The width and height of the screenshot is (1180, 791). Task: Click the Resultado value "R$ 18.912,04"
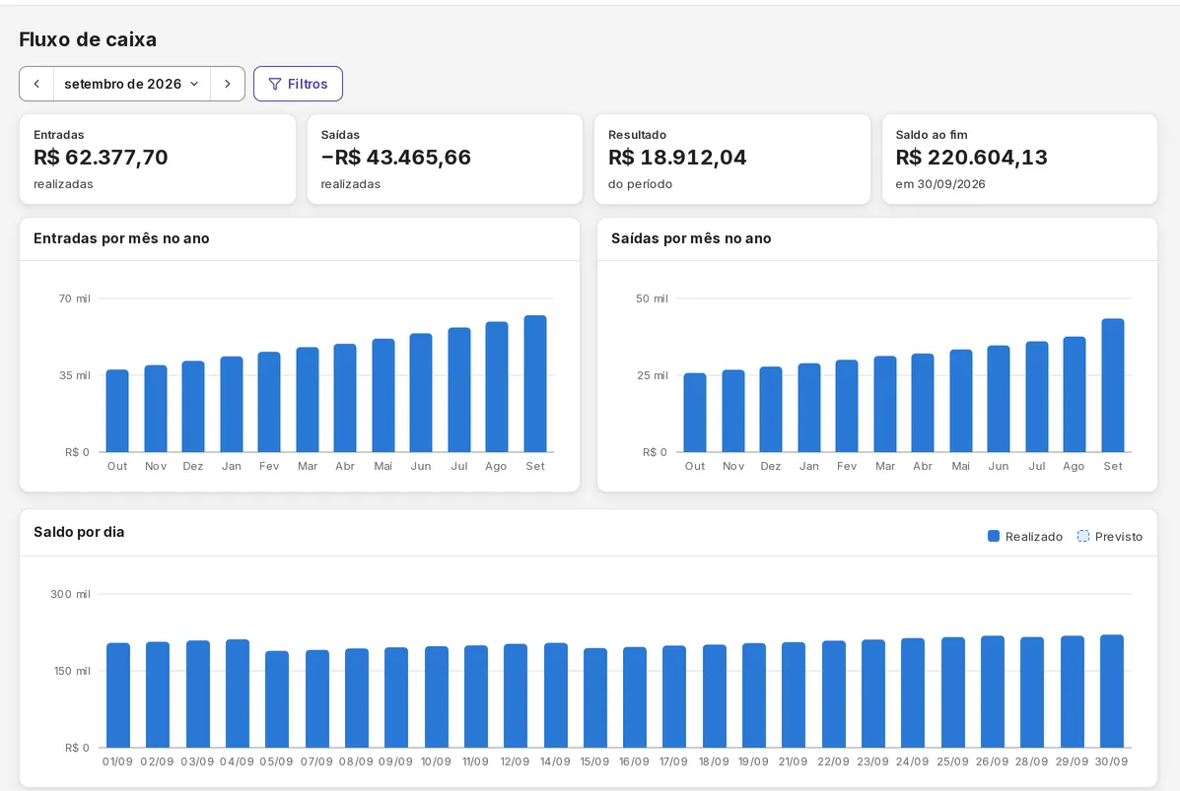click(677, 158)
